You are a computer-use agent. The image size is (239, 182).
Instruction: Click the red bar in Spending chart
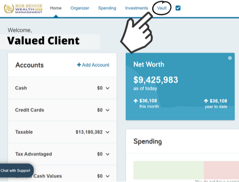point(221,170)
